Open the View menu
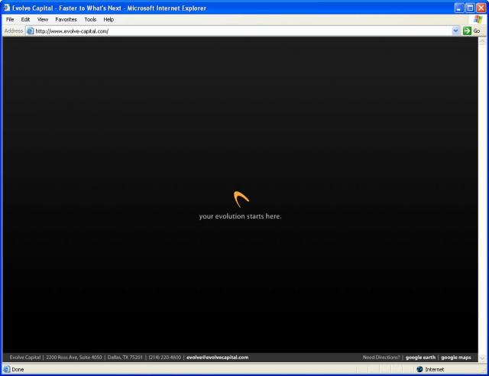This screenshot has height=376, width=489. (x=43, y=19)
